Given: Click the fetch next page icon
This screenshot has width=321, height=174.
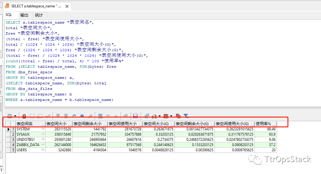Looking at the screenshot, I should coord(58,116).
